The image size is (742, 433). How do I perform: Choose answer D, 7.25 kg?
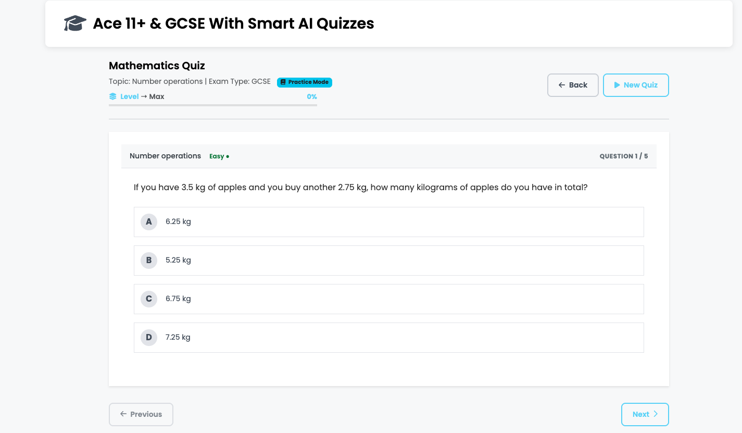[388, 337]
